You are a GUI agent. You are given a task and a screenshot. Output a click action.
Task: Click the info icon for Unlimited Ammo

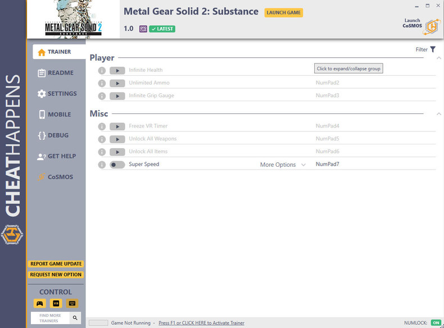pos(102,83)
